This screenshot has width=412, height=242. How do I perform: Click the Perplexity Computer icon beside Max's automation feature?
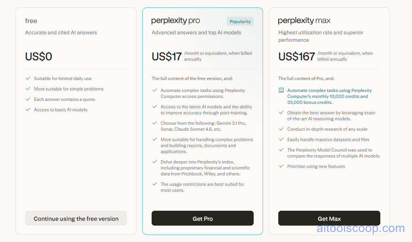click(x=282, y=90)
